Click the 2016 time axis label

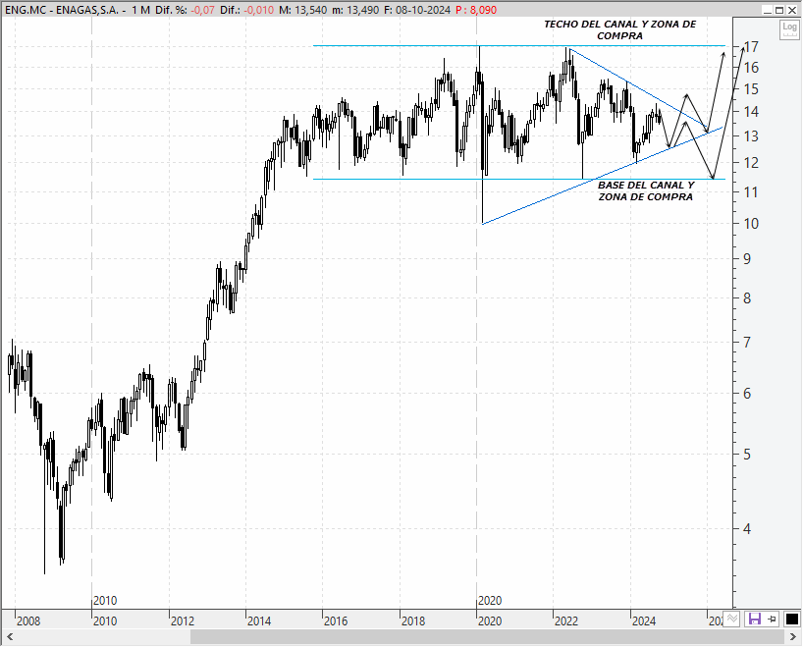336,621
